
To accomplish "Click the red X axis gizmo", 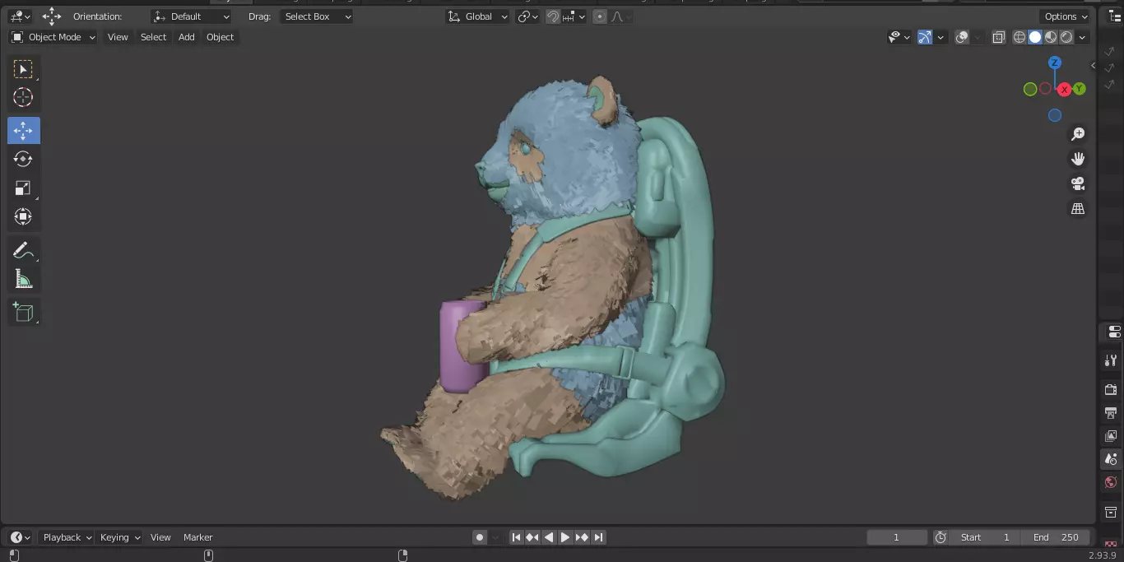I will 1065,89.
